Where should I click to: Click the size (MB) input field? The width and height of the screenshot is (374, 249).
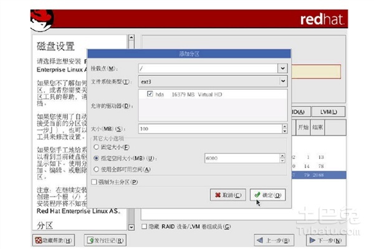210,129
